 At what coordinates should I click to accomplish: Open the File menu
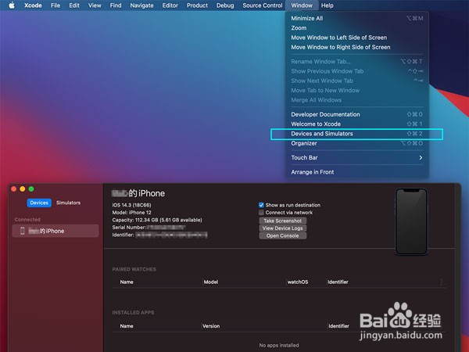(55, 5)
